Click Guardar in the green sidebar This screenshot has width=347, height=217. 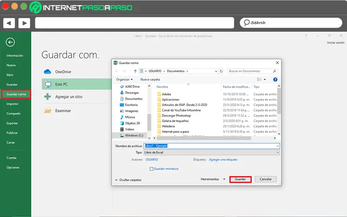pyautogui.click(x=12, y=84)
